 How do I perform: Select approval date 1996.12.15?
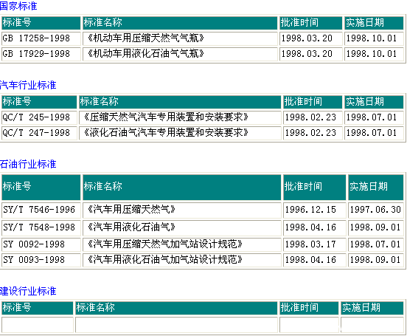tap(310, 210)
